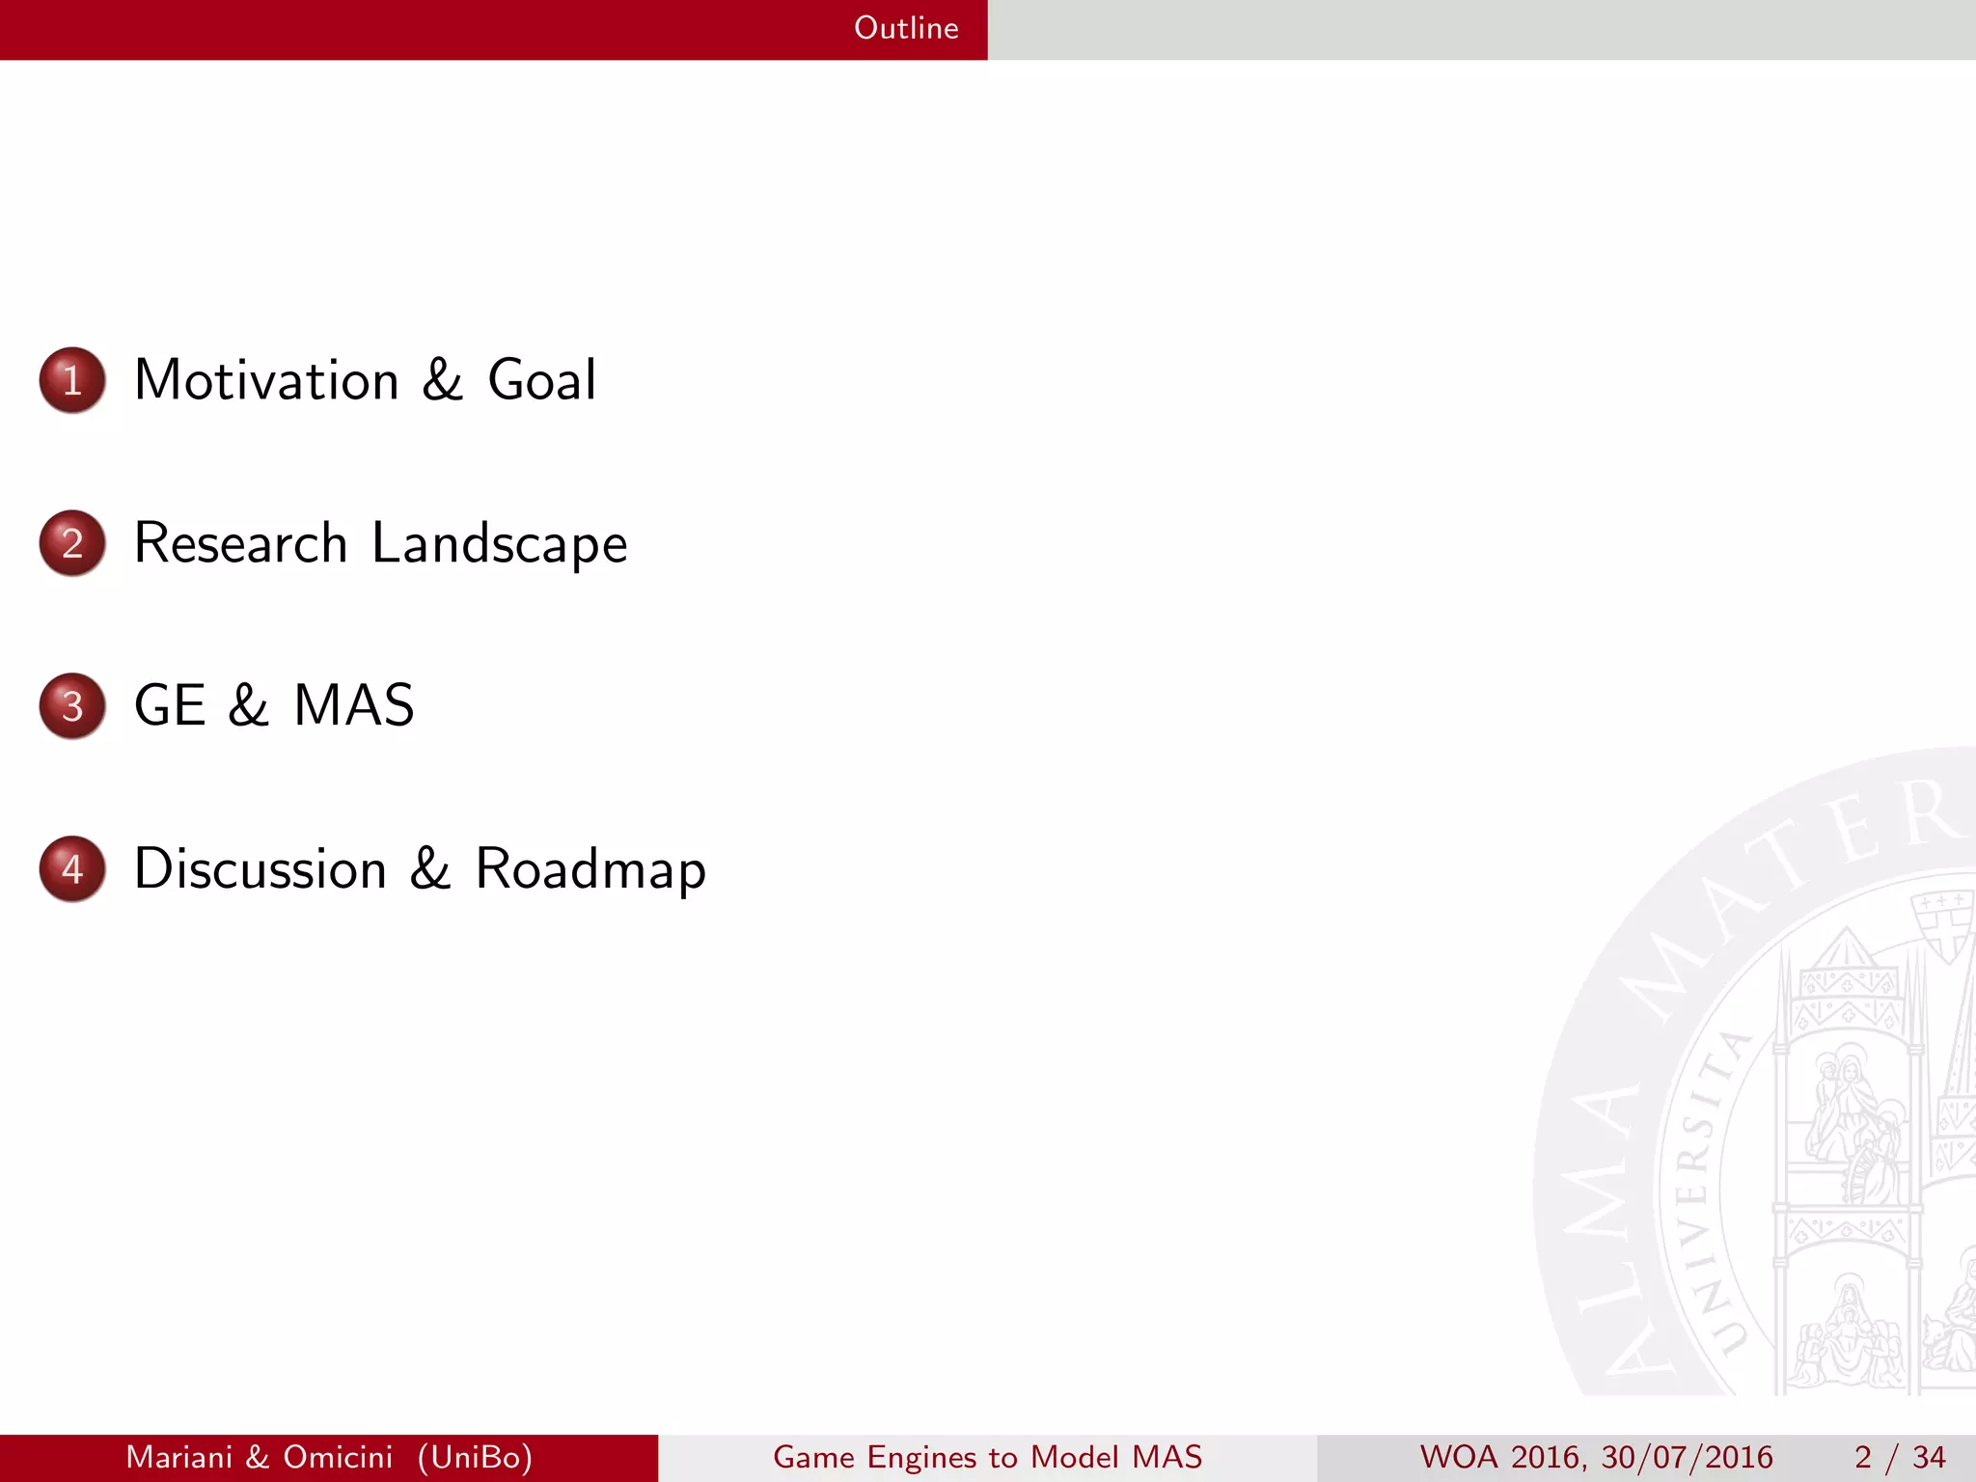1976x1482 pixels.
Task: Open the Discussion & Roadmap section
Action: click(x=420, y=869)
